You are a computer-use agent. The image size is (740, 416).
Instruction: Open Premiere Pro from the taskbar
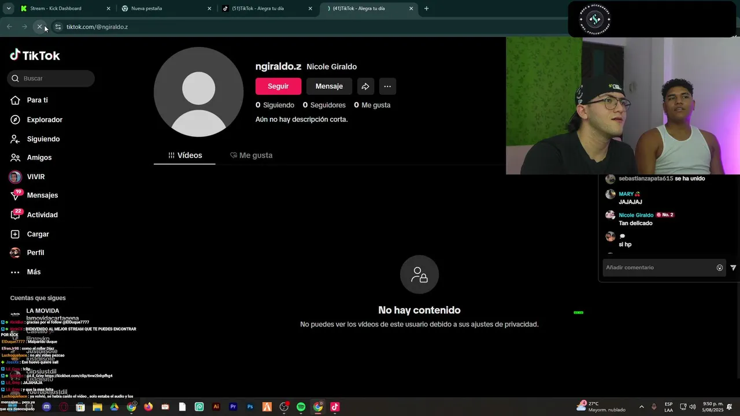233,407
